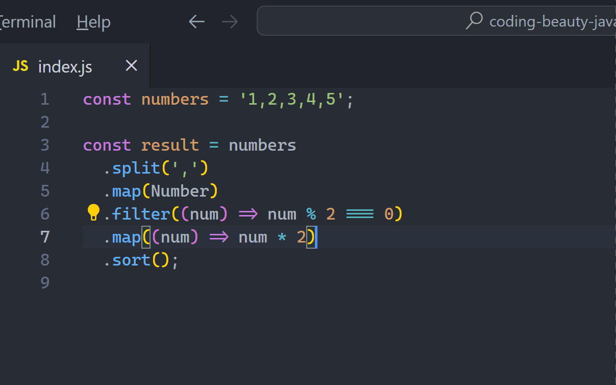Select the index.js editor tab
The height and width of the screenshot is (385, 616).
pyautogui.click(x=65, y=66)
